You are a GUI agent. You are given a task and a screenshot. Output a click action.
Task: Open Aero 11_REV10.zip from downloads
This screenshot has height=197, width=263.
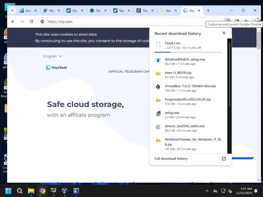(x=188, y=75)
